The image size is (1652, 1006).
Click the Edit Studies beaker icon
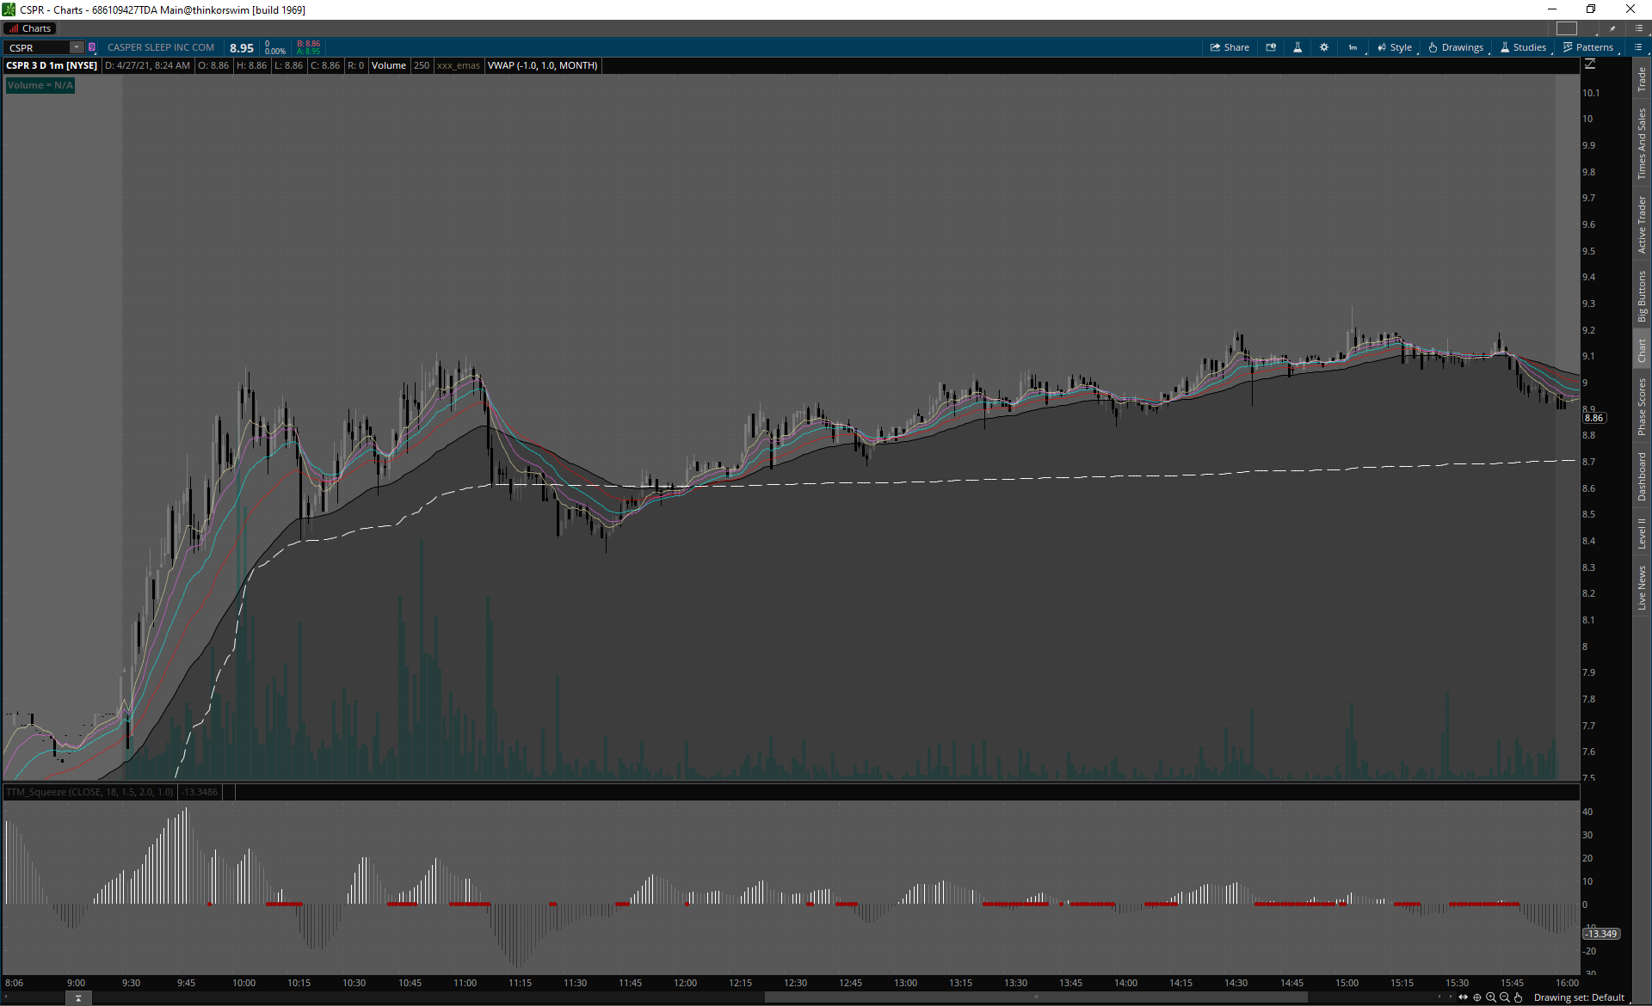tap(1298, 47)
